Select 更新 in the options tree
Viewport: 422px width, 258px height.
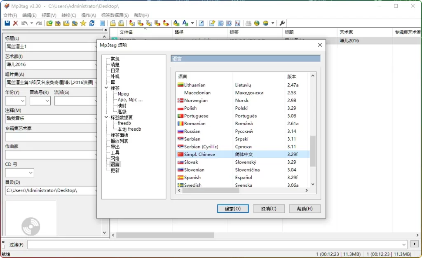coord(115,170)
